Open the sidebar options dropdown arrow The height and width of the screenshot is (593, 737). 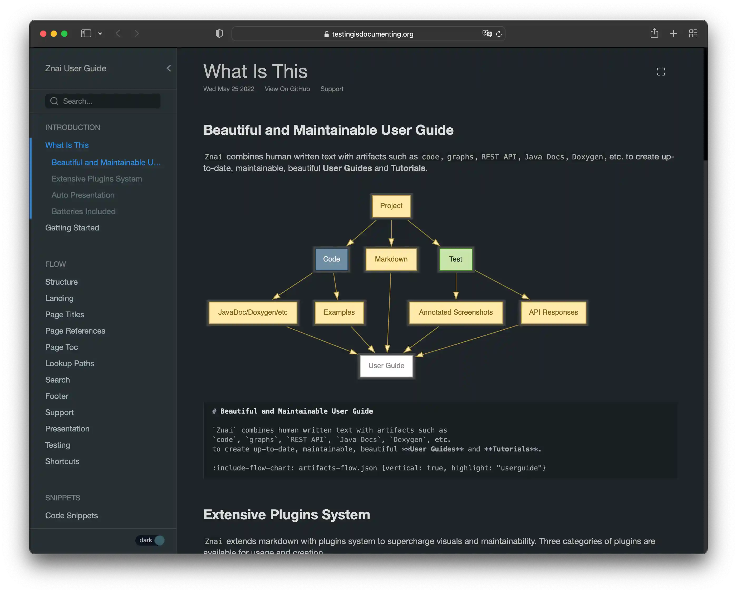[100, 33]
